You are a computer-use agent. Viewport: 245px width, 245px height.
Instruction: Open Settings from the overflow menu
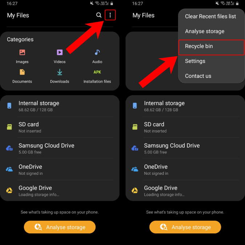coord(195,61)
